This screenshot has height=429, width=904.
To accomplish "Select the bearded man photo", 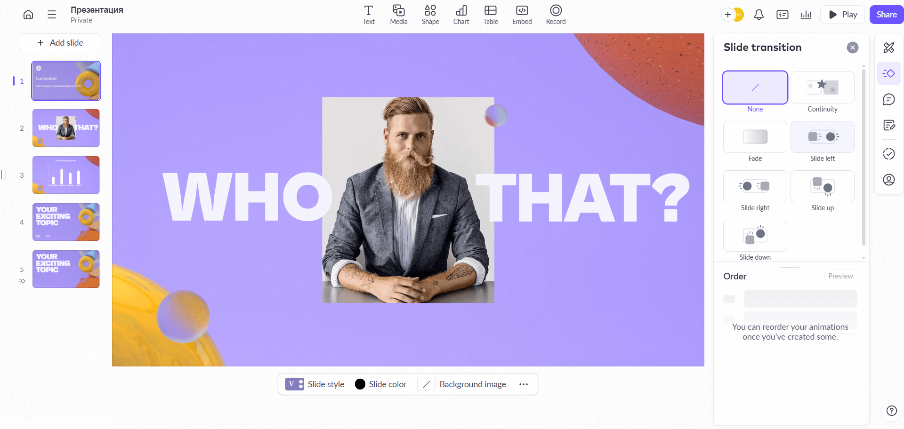I will coord(408,200).
